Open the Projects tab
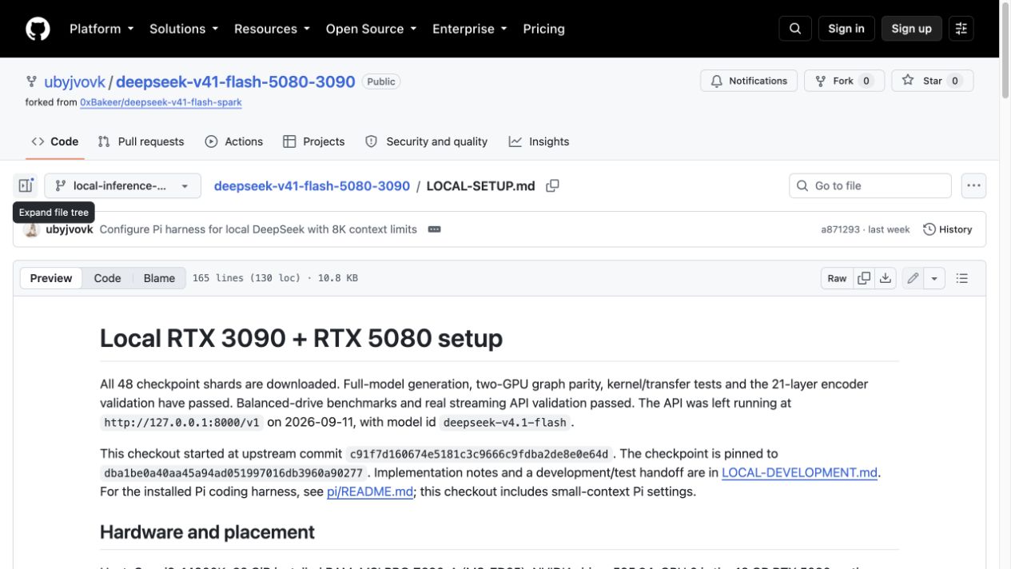 click(313, 141)
